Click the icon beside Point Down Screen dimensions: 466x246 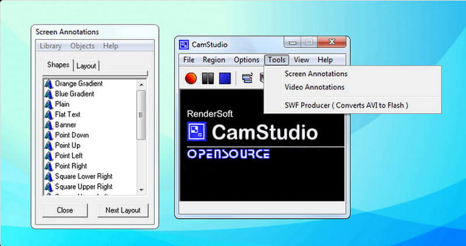pos(48,136)
